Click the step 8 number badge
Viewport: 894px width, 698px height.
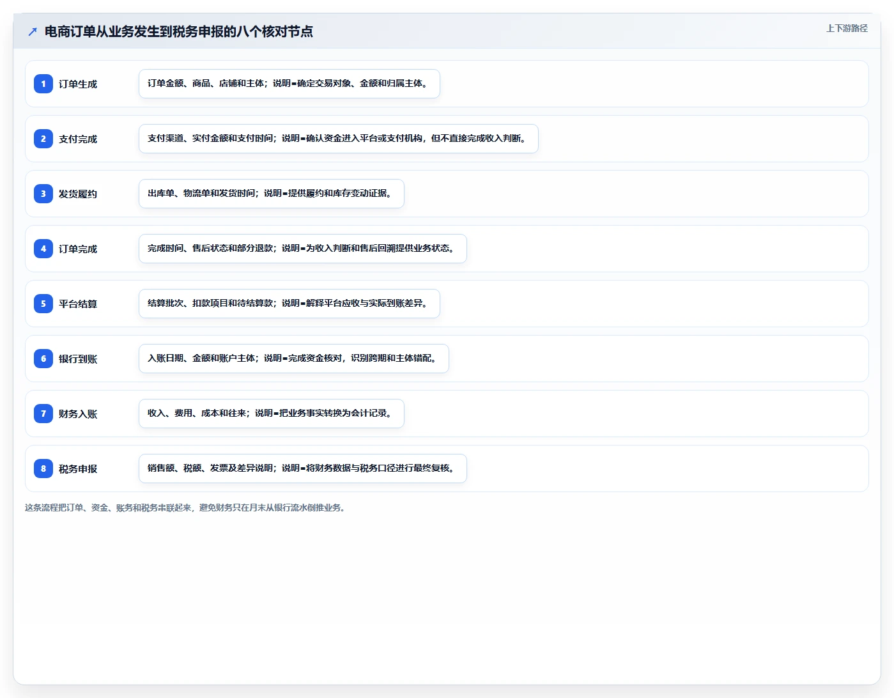click(x=43, y=469)
